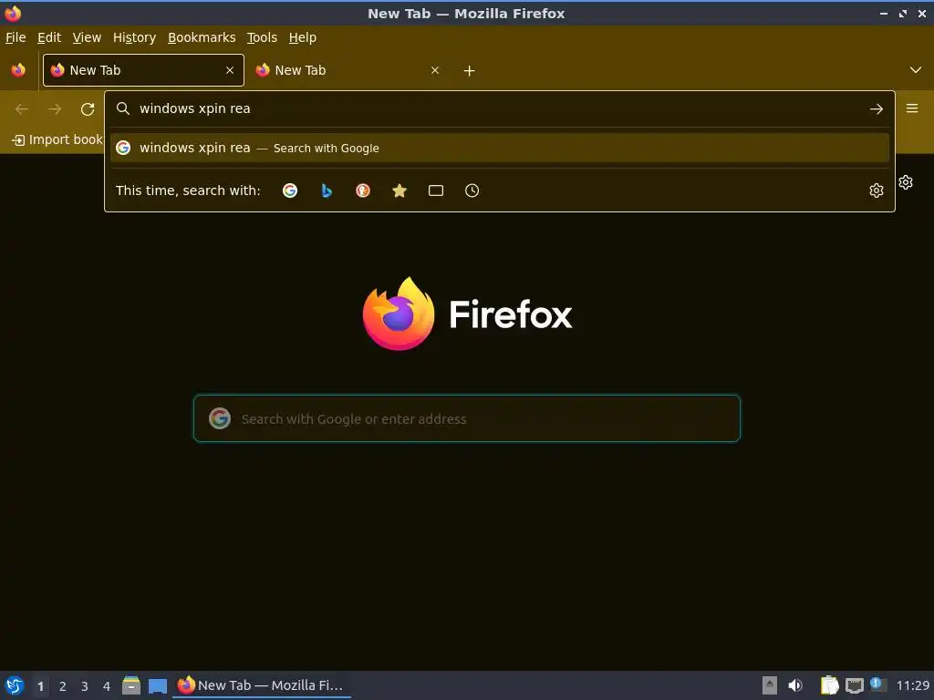This screenshot has height=700, width=934.
Task: Open network status tray icon
Action: tap(854, 685)
